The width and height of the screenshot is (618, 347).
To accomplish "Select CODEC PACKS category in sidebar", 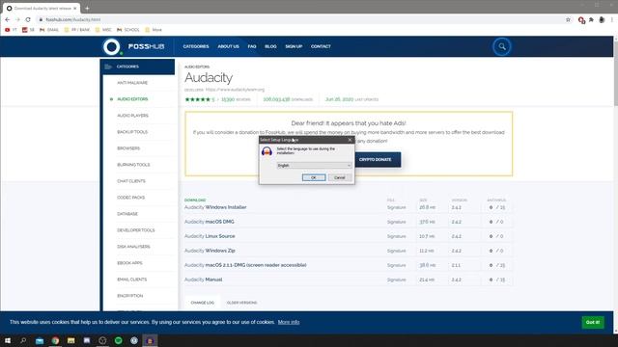I will point(131,198).
